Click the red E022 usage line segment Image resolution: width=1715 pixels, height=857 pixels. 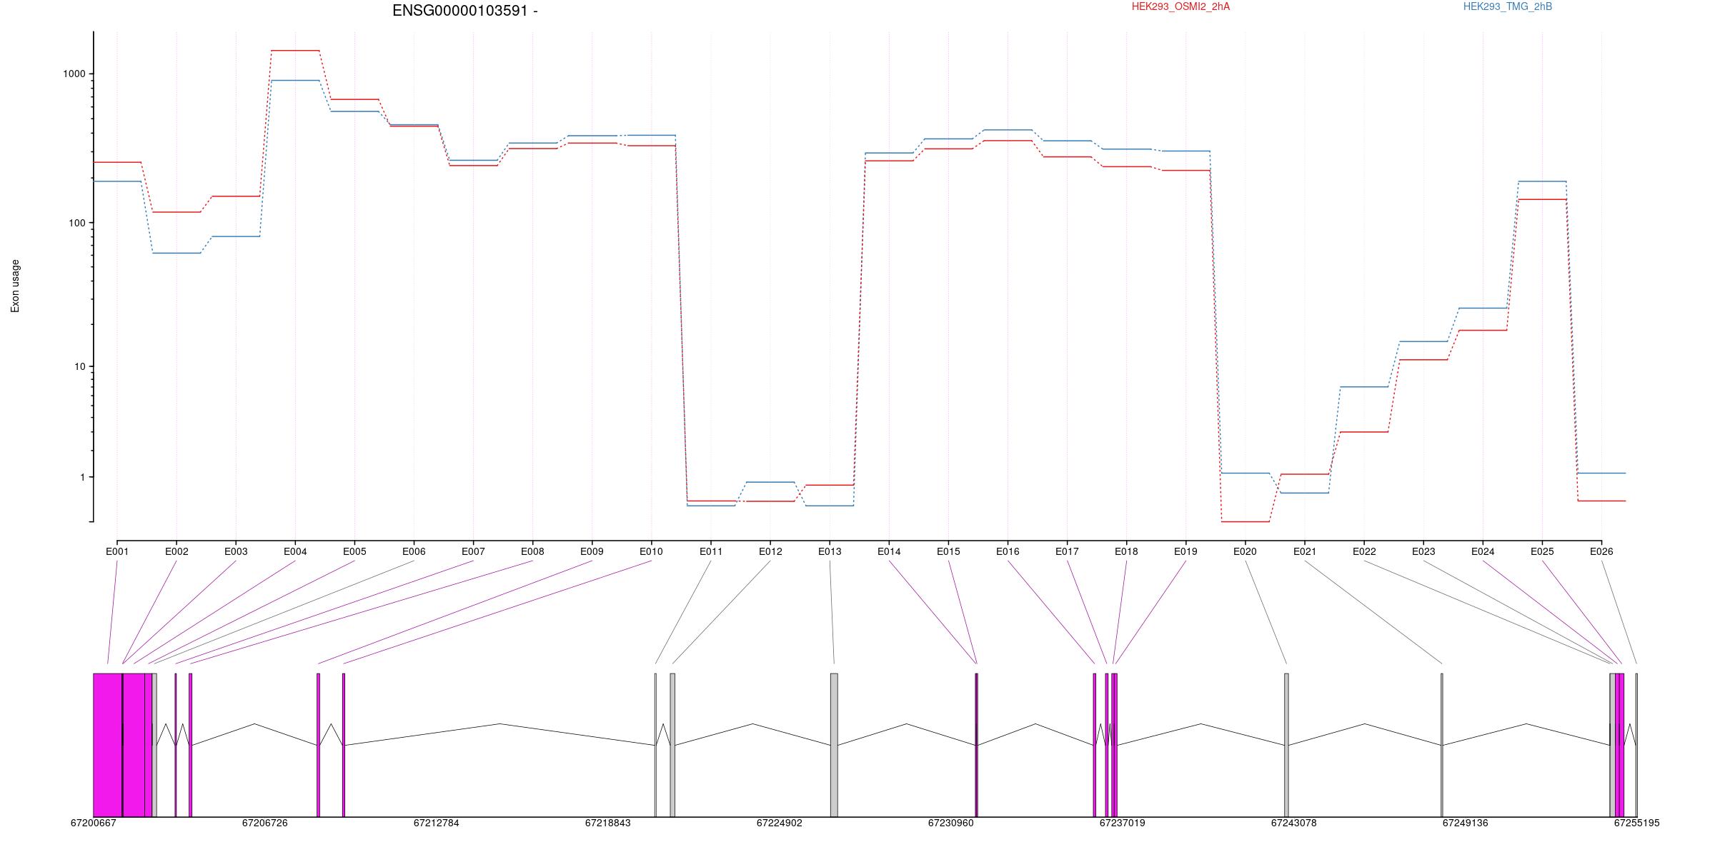coord(1364,432)
